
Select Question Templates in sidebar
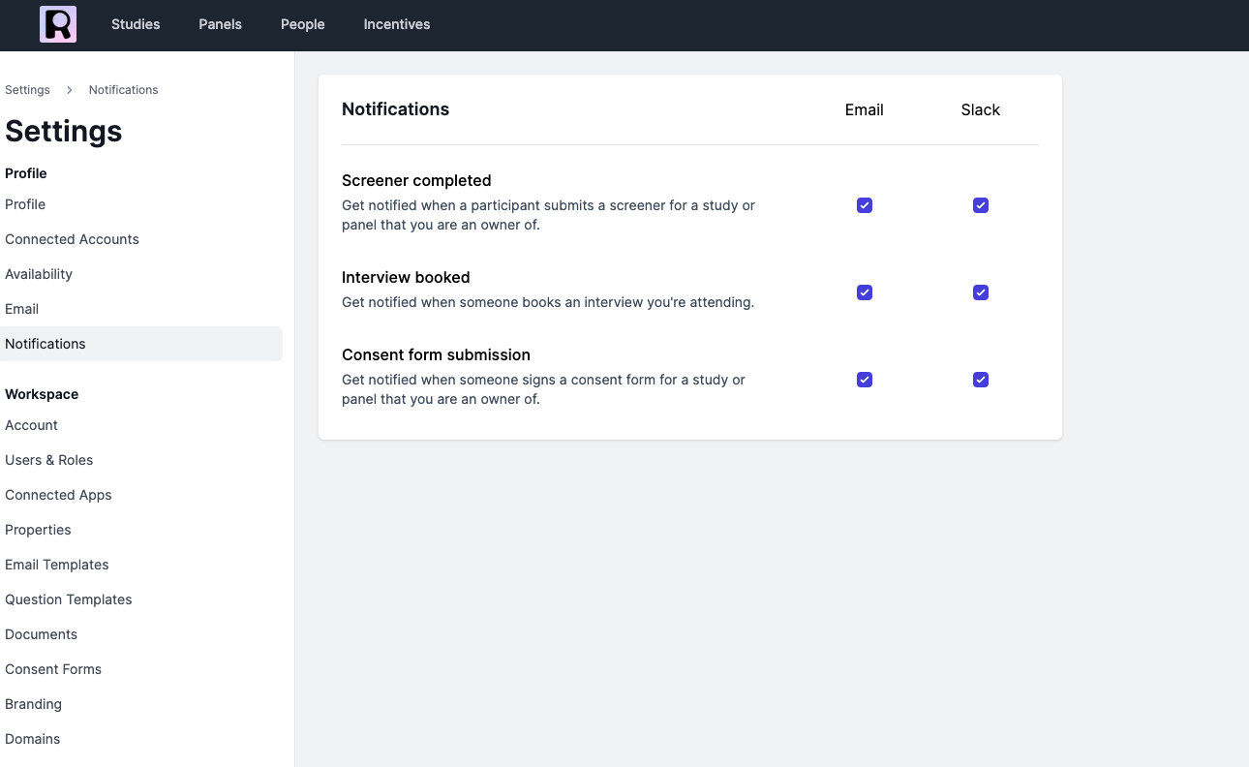(69, 599)
